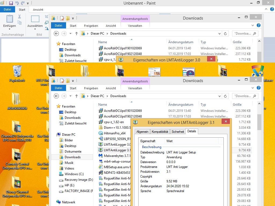Collapse Paint's ribbon with the chevron

pyautogui.click(x=266, y=9)
